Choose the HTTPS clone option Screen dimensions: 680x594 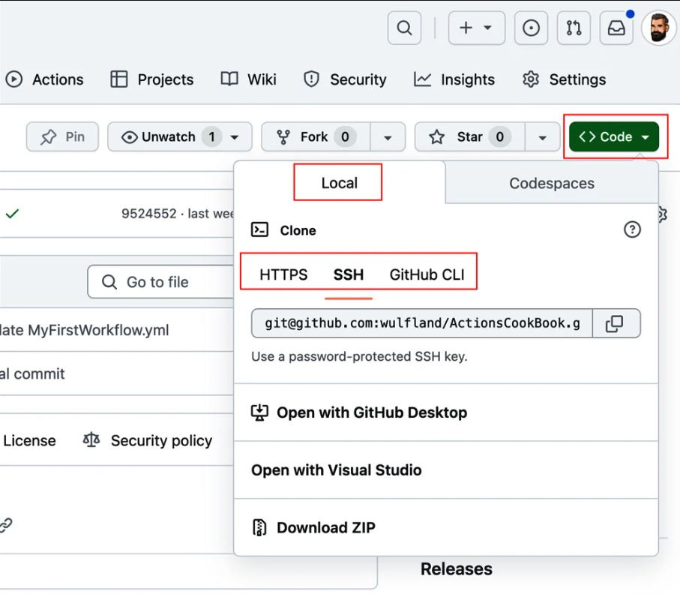(283, 274)
